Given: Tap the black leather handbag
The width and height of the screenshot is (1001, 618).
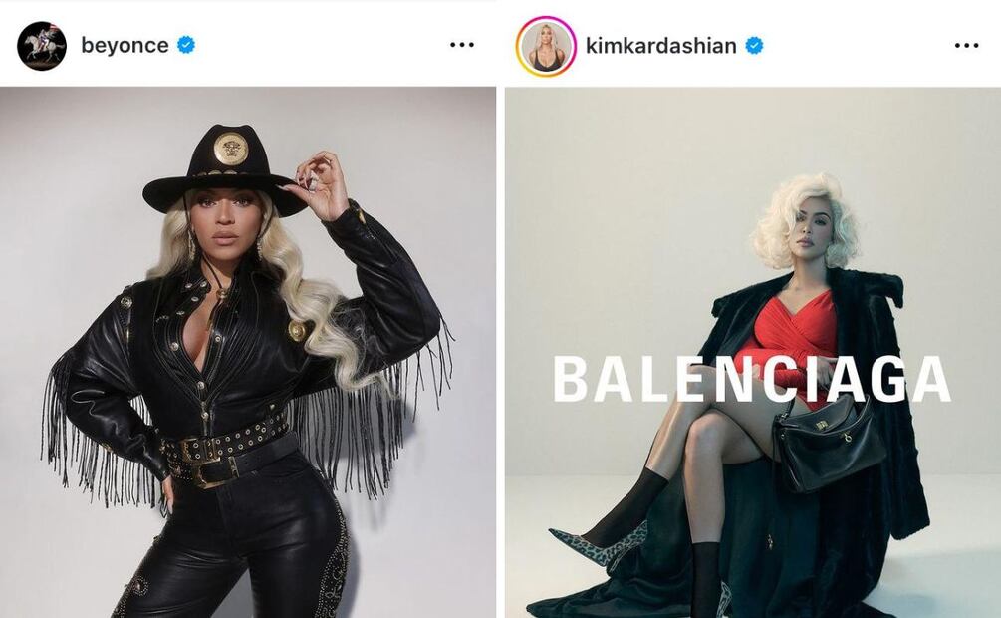Looking at the screenshot, I should pos(828,446).
